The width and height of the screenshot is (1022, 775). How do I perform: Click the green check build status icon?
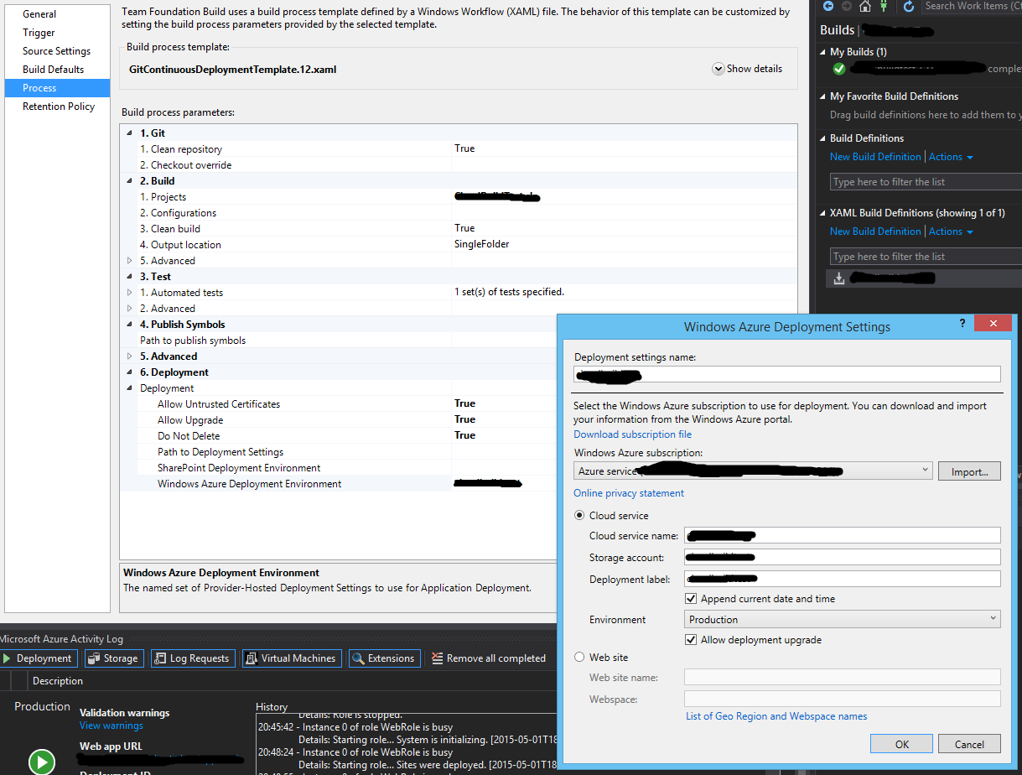(x=839, y=69)
